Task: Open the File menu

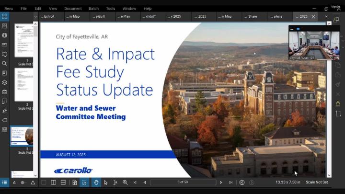Action: (x=23, y=9)
